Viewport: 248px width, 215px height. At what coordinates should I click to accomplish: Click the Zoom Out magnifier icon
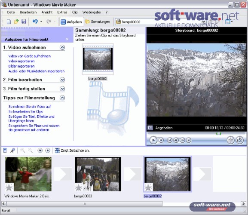pyautogui.click(x=30, y=150)
